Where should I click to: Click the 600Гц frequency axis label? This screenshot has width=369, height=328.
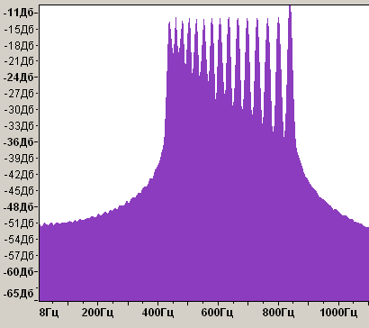(x=217, y=313)
